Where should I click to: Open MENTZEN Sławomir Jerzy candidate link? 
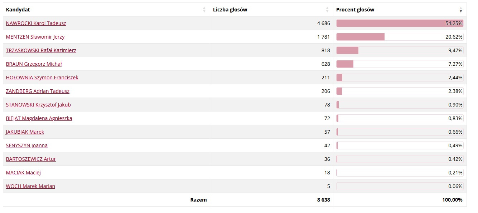[x=35, y=37]
